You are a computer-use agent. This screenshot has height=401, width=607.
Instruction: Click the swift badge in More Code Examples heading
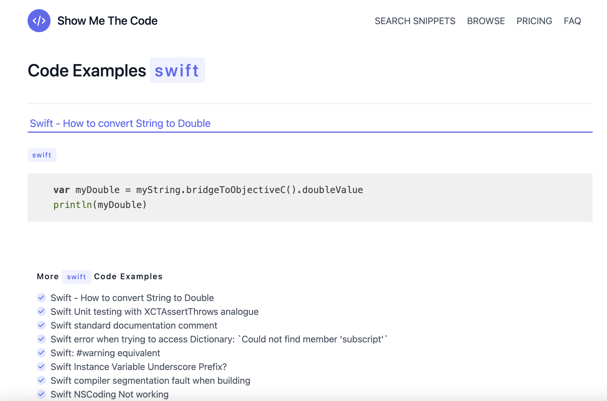[x=76, y=276]
